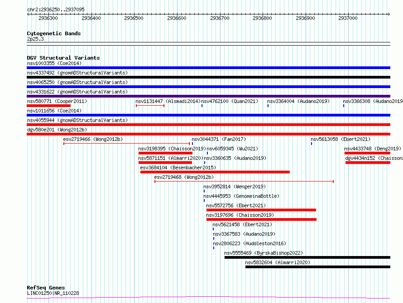Click the esv2719468 (Wong2012b) label

(x=184, y=177)
